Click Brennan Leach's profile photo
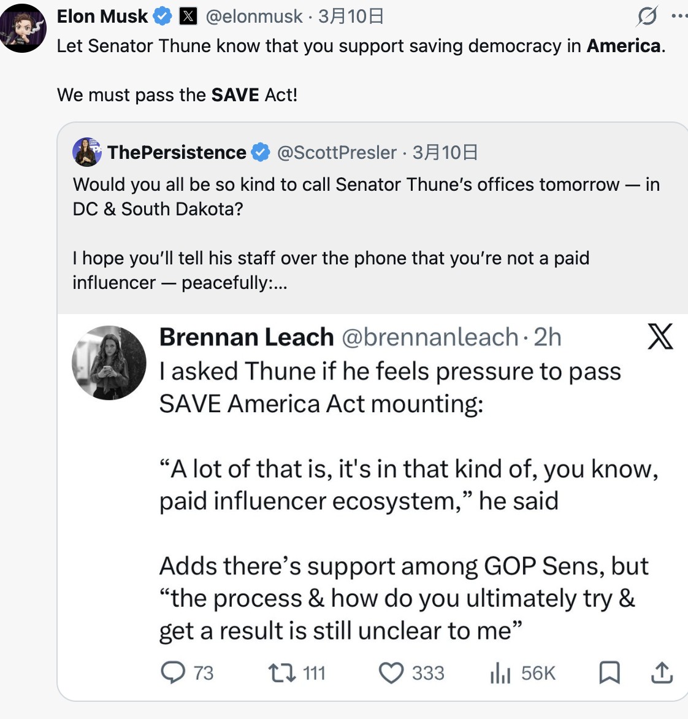Viewport: 688px width, 719px height. (109, 363)
